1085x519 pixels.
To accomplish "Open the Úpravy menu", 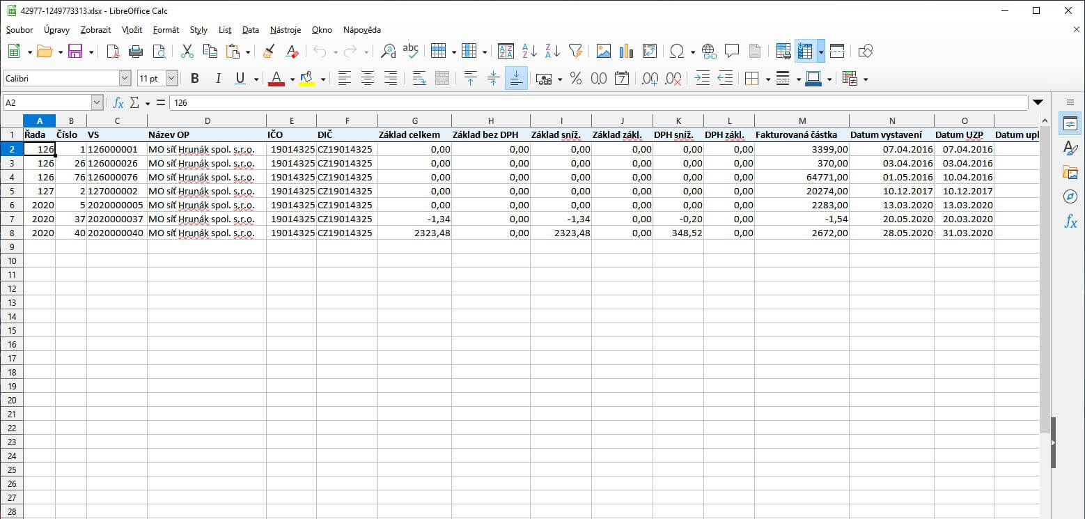I will (56, 30).
